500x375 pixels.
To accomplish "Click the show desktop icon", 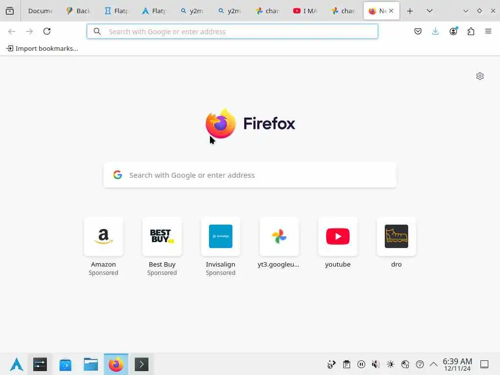I will pyautogui.click(x=484, y=364).
